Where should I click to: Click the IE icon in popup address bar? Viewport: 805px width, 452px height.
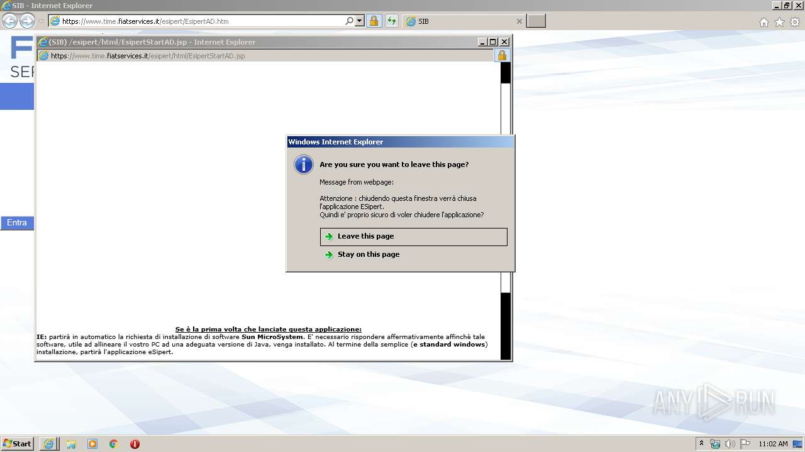(x=44, y=56)
